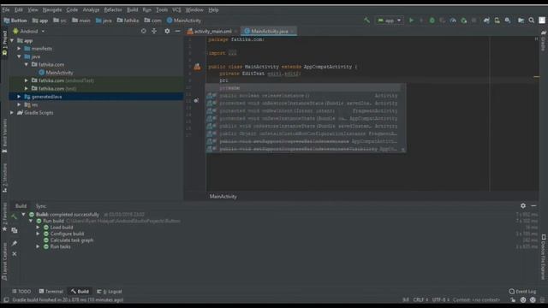This screenshot has width=548, height=308.
Task: Click the pin tab icon in Build panel
Action: (x=15, y=243)
